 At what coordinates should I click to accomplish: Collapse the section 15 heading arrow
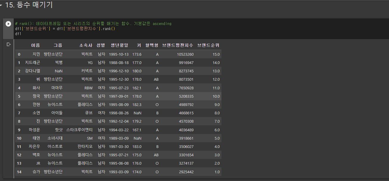tap(1, 5)
